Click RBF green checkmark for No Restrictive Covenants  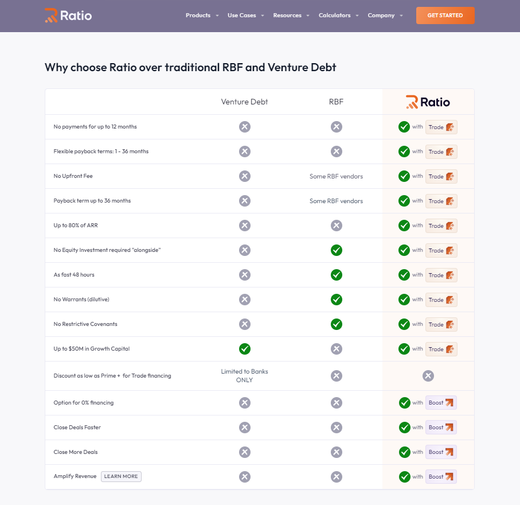pos(337,324)
